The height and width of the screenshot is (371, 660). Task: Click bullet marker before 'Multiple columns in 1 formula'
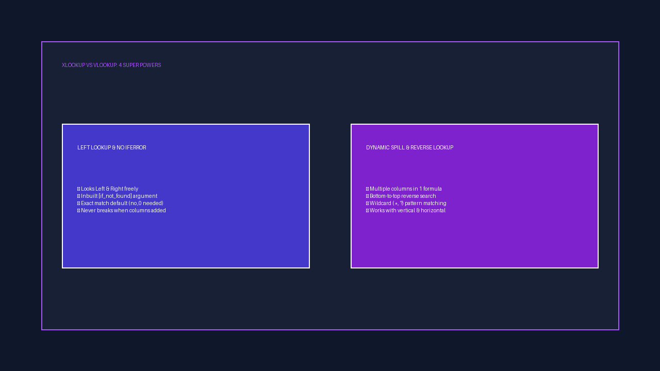point(368,189)
